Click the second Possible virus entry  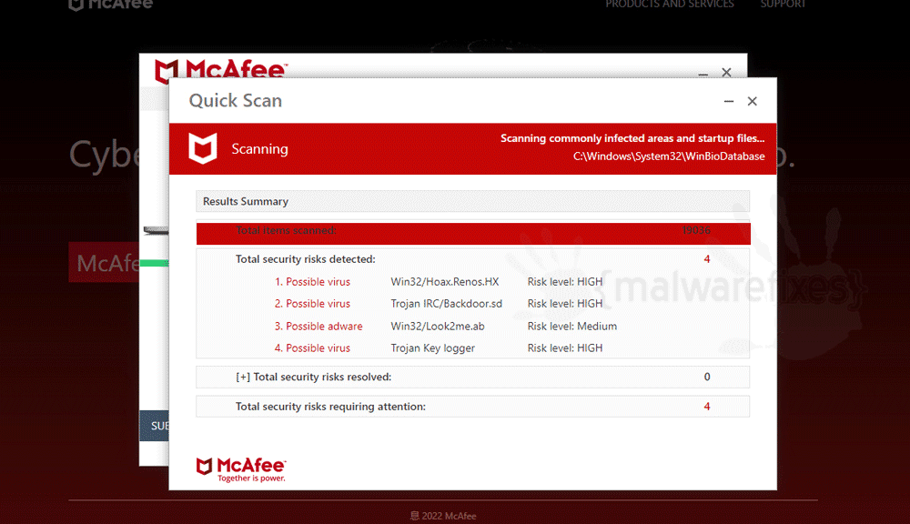click(x=312, y=304)
